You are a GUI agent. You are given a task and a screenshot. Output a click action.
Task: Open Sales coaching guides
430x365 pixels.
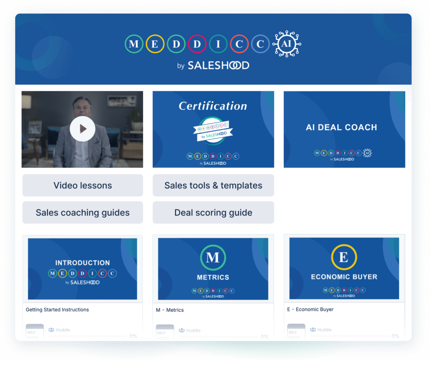[83, 212]
